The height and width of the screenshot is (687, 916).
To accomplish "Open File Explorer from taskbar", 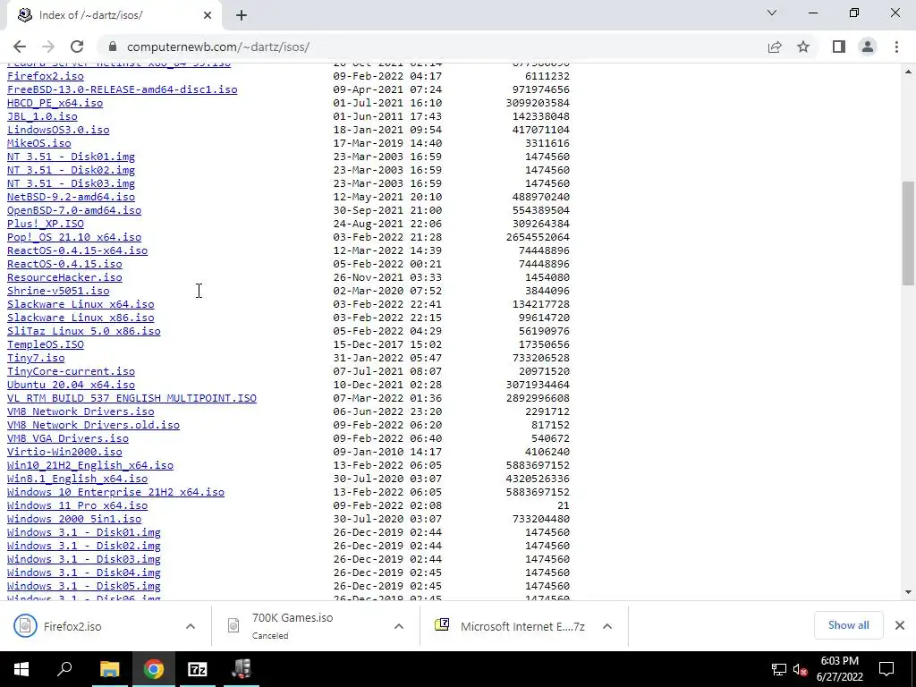I will coord(109,669).
